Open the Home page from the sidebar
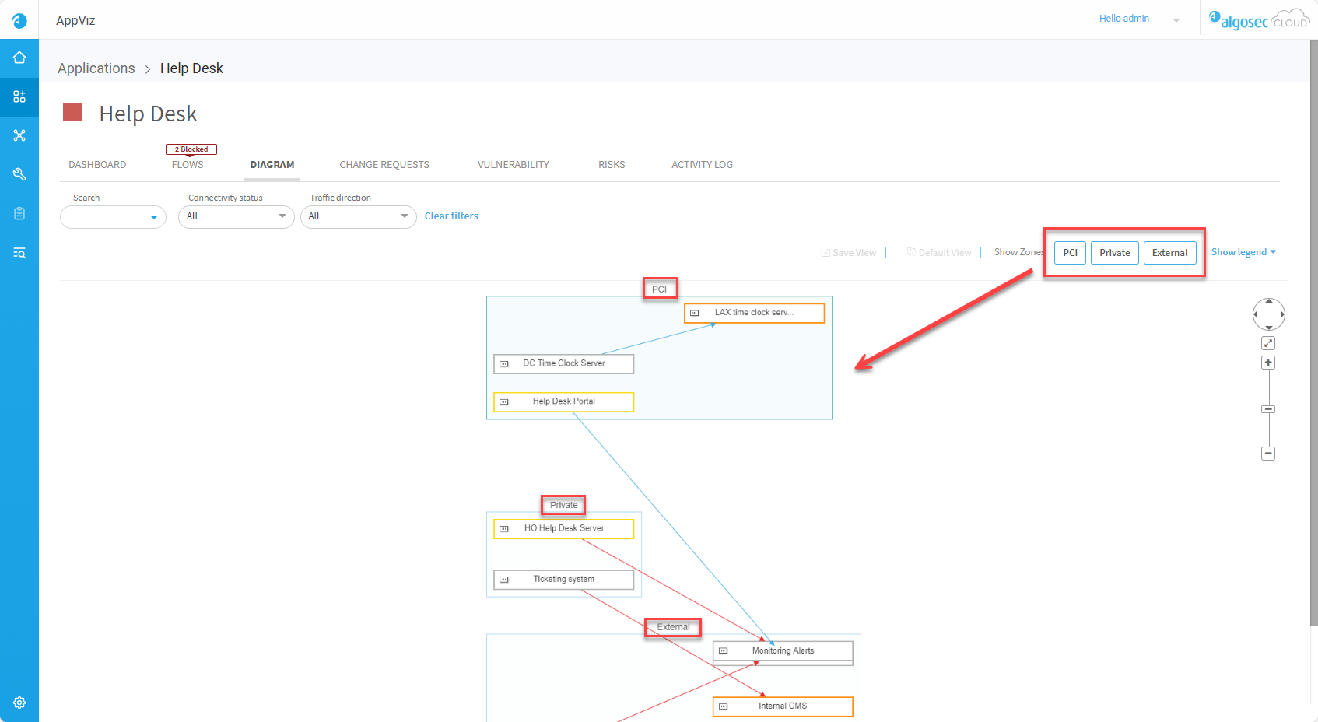 (x=19, y=58)
